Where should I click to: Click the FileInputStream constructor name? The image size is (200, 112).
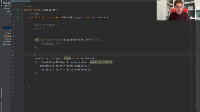click(x=73, y=40)
